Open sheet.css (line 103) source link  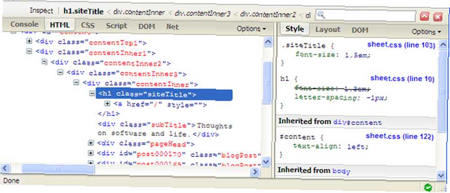[x=401, y=45]
